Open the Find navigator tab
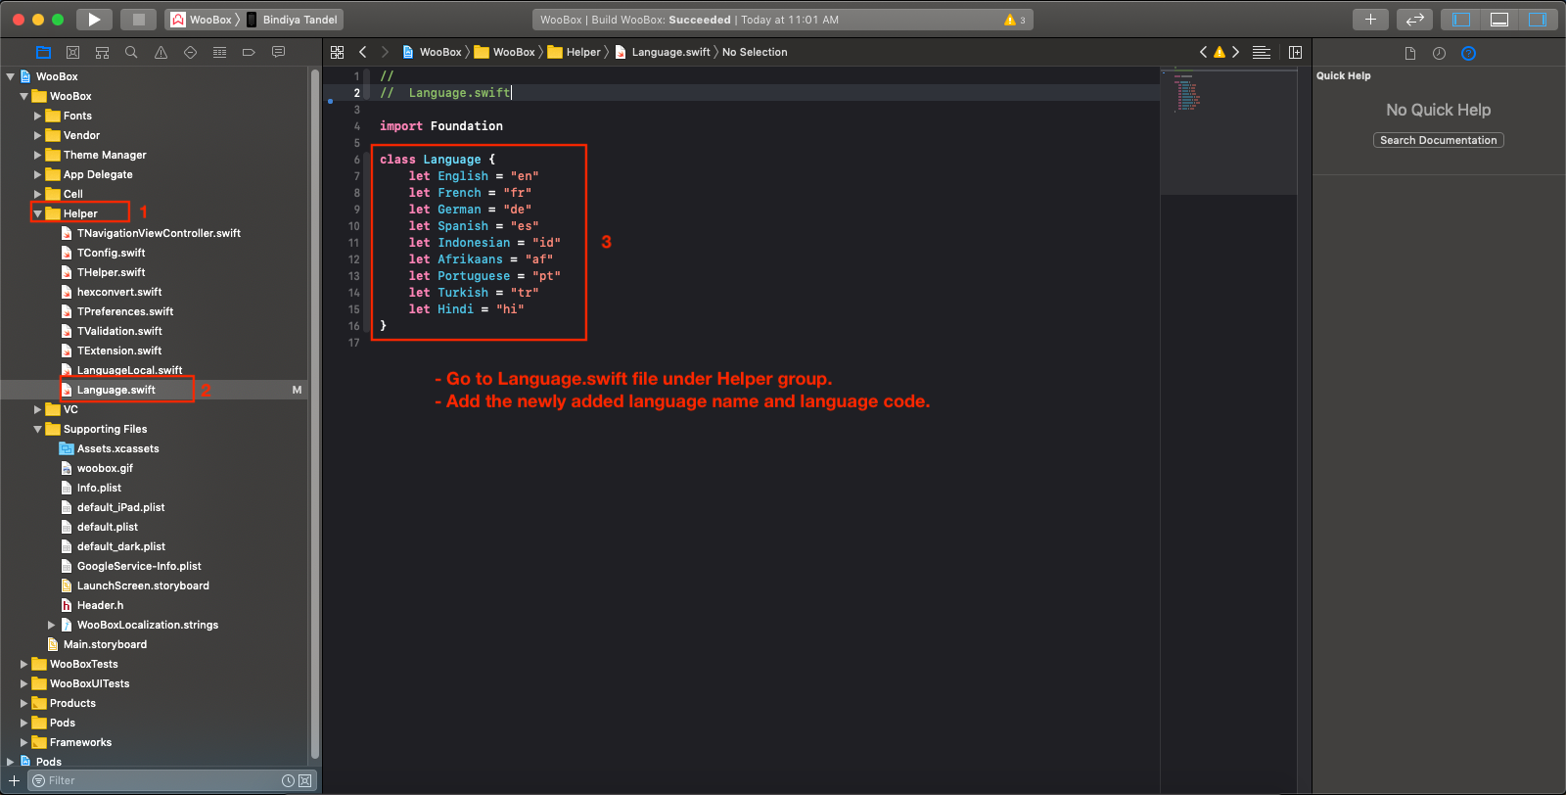Viewport: 1566px width, 795px height. (131, 52)
